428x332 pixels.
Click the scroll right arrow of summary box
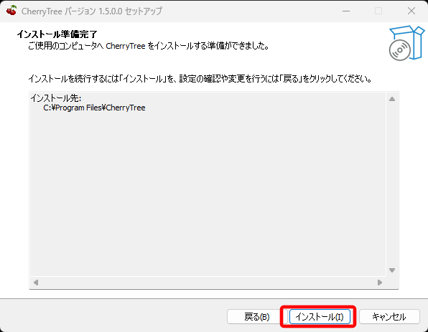point(380,283)
